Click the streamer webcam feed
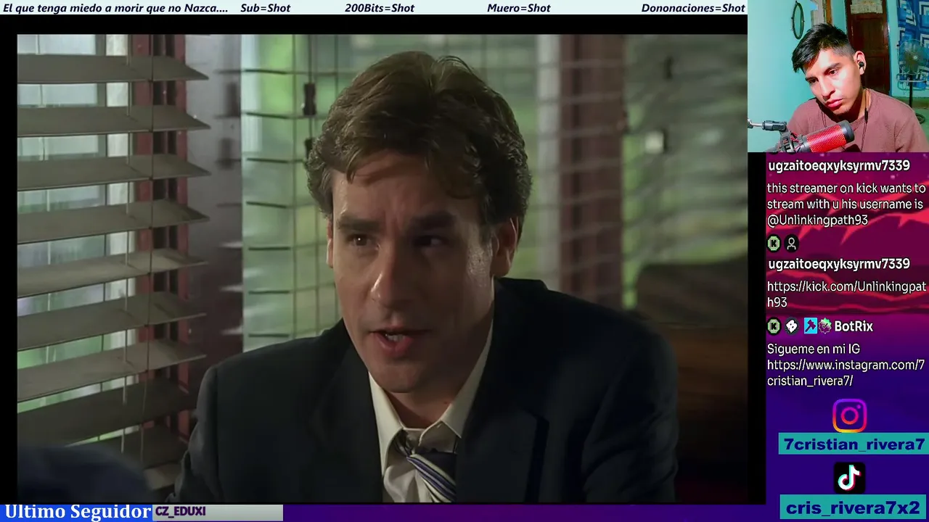 point(838,76)
